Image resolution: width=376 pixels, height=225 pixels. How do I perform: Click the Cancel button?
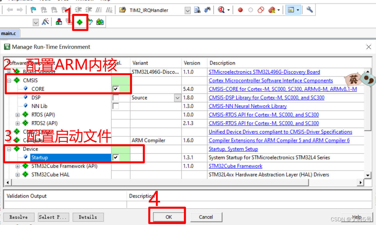[206, 217]
